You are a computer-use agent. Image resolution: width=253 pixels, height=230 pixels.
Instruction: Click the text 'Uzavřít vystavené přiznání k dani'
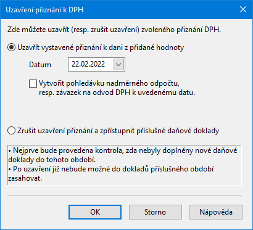pos(67,47)
